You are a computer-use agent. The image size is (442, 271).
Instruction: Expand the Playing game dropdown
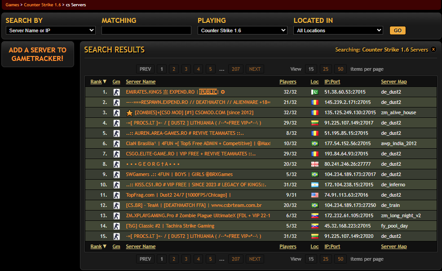[x=242, y=30]
